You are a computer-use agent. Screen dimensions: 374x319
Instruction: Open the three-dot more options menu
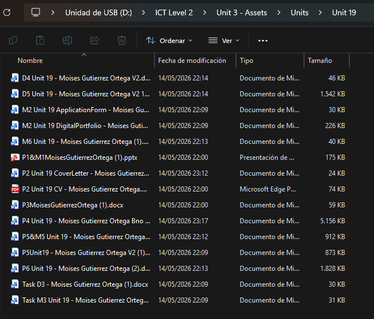[262, 41]
